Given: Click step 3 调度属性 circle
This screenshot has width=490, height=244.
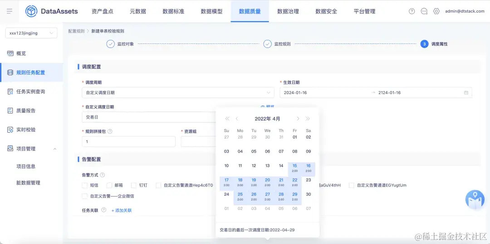Looking at the screenshot, I should point(424,44).
